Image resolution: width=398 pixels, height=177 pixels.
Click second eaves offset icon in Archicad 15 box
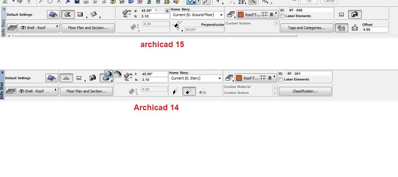coord(355,28)
